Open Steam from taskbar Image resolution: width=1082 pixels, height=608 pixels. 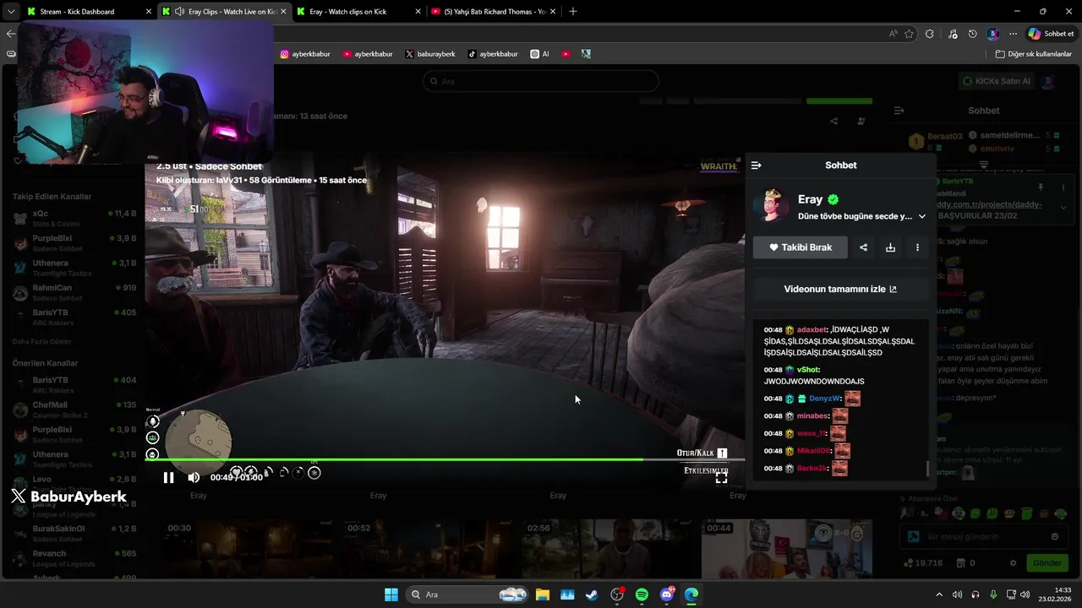pyautogui.click(x=592, y=594)
